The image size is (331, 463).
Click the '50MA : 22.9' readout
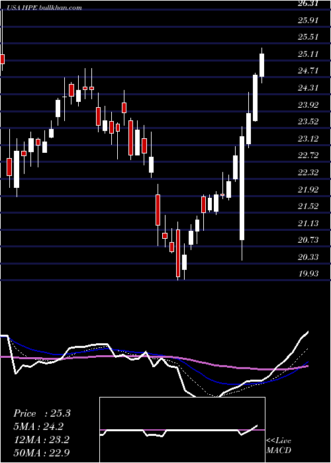pos(41,452)
